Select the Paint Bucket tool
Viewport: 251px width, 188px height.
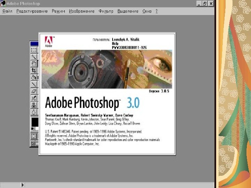(34, 78)
